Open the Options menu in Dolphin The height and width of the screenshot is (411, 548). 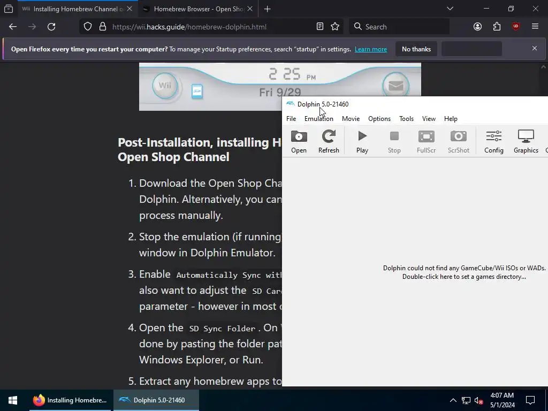point(379,118)
